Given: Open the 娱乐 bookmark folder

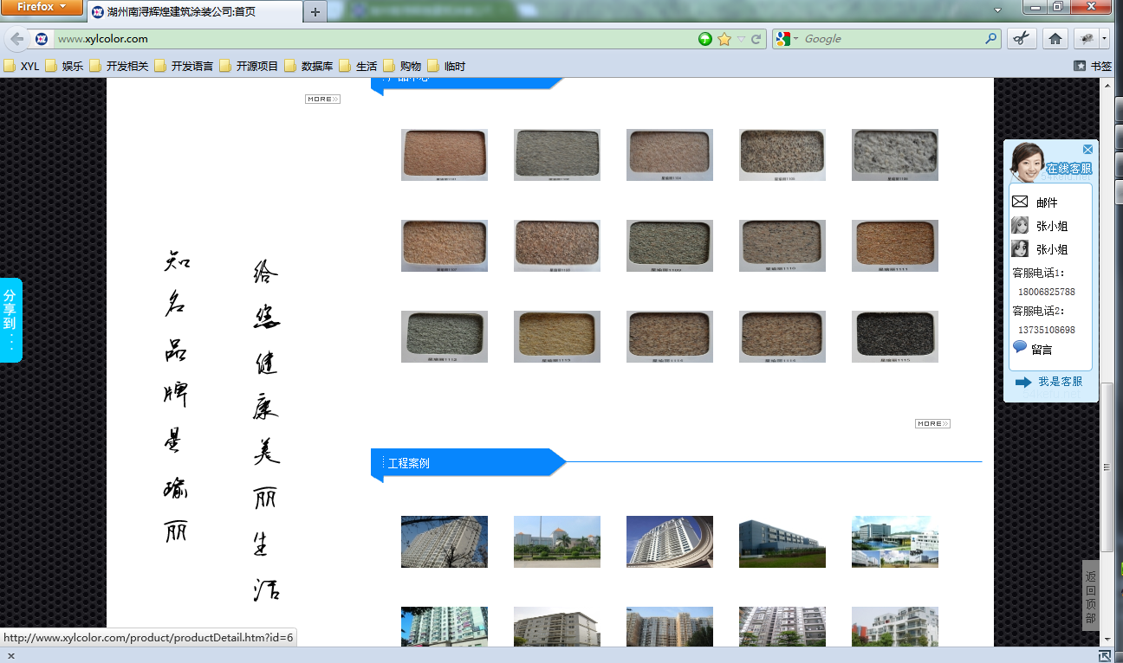Looking at the screenshot, I should [64, 66].
